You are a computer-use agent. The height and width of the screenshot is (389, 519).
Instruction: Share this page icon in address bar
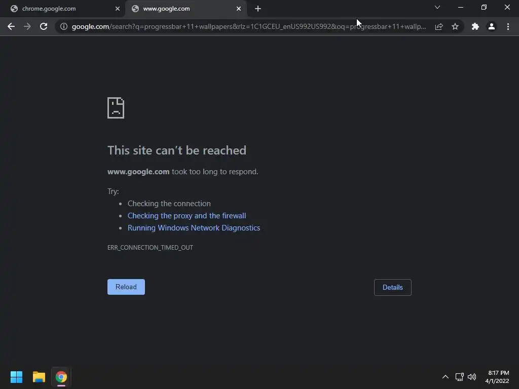tap(439, 26)
